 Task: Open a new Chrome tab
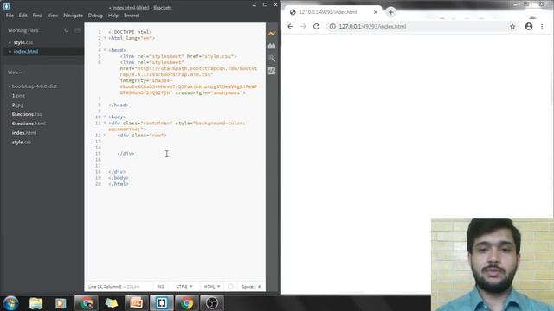[390, 12]
